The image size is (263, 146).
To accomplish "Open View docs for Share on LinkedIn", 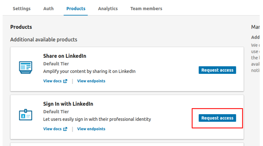I will 52,81.
